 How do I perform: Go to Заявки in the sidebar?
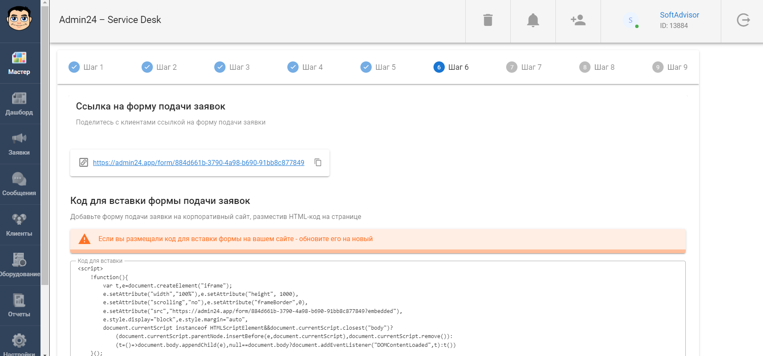tap(19, 144)
